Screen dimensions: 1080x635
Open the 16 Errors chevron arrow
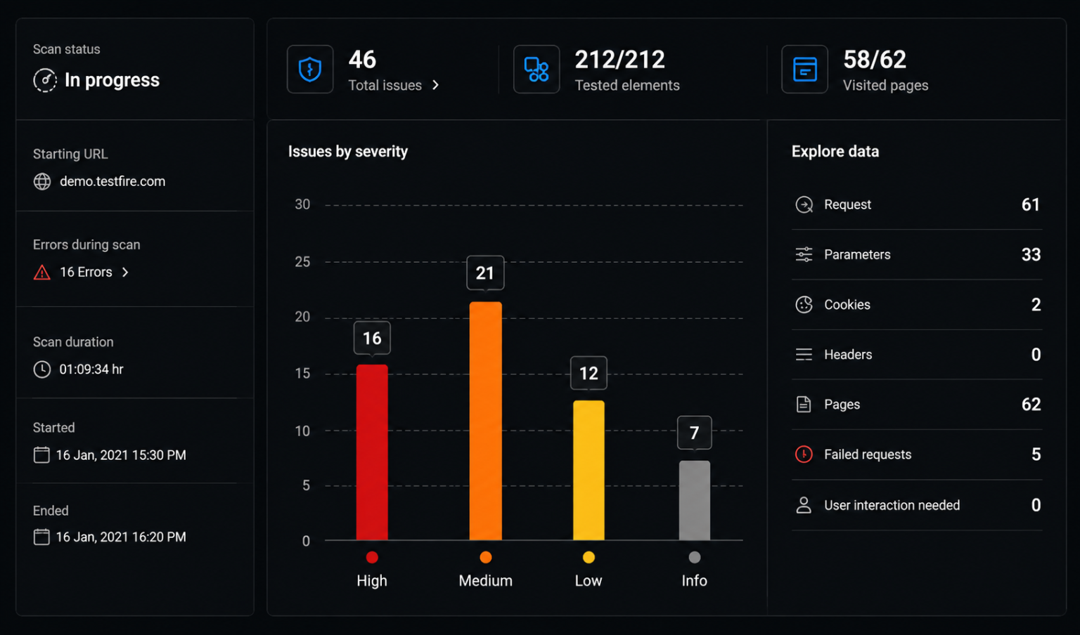click(x=126, y=273)
